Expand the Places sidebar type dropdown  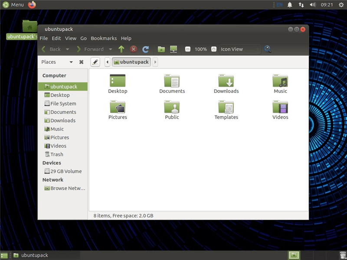pos(71,62)
